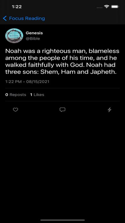This screenshot has width=125, height=223.
Task: Tap the cellular signal dots
Action: pos(100,8)
